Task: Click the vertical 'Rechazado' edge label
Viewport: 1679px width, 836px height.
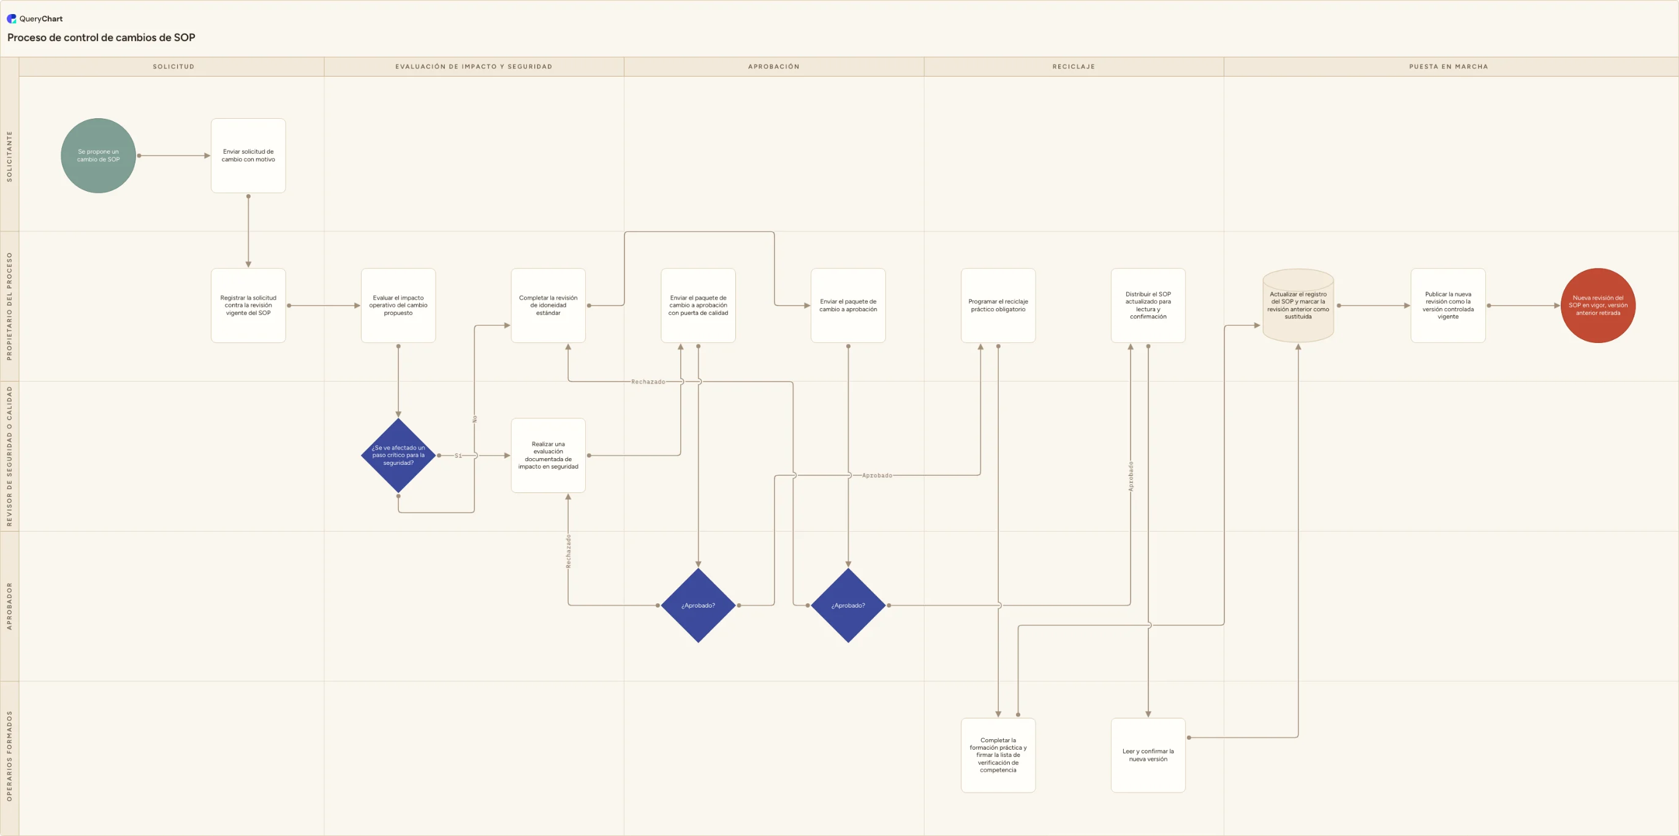Action: click(569, 551)
